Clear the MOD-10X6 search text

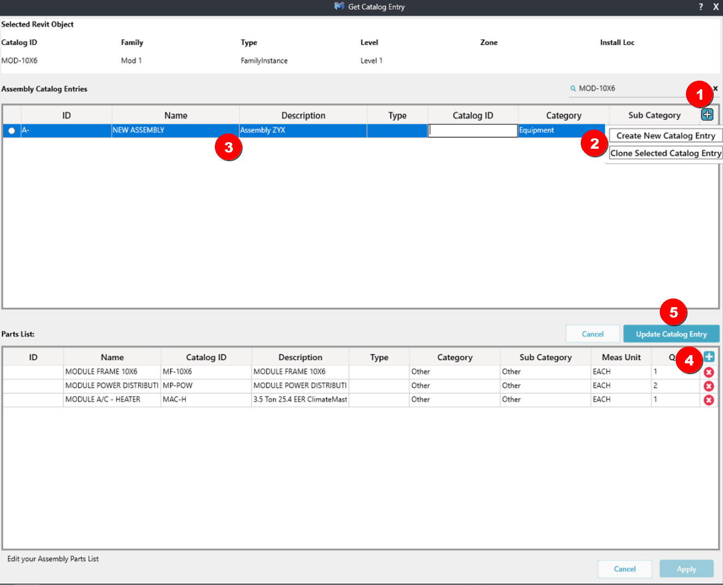[715, 88]
